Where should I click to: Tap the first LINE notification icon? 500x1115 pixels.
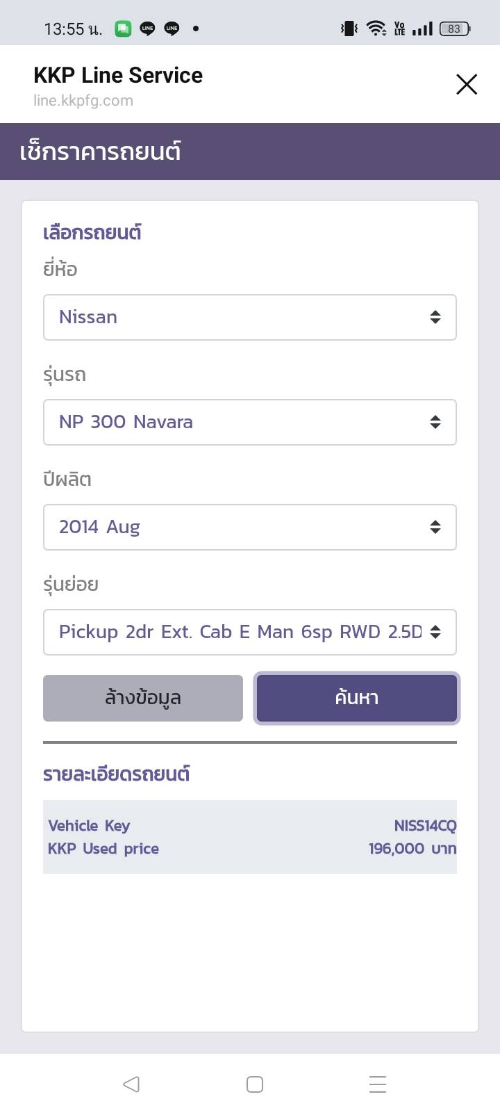click(147, 29)
